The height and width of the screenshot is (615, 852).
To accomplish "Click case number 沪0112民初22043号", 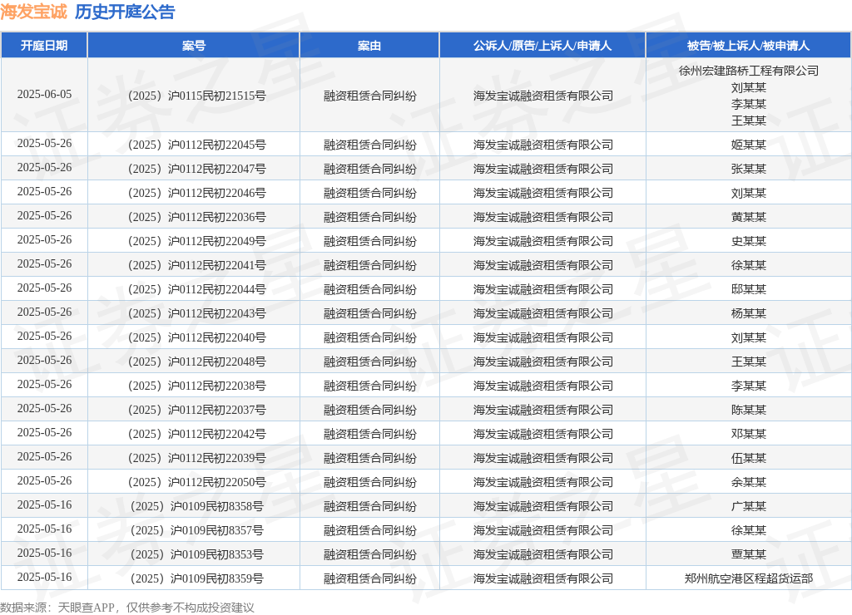I will (x=196, y=313).
